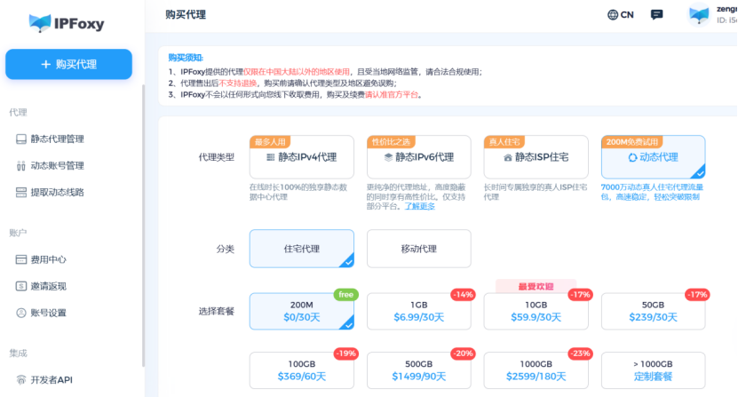
Task: Select the 静态IPv4代理 proxy type
Action: 302,157
